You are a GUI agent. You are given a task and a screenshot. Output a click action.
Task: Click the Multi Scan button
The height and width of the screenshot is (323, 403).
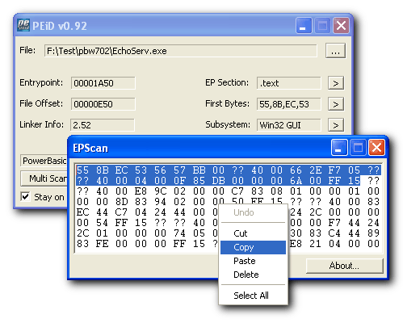point(44,178)
